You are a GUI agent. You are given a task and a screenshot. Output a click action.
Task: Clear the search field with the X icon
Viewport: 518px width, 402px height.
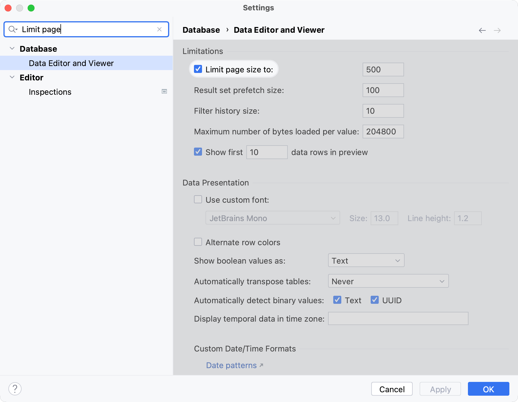[159, 29]
